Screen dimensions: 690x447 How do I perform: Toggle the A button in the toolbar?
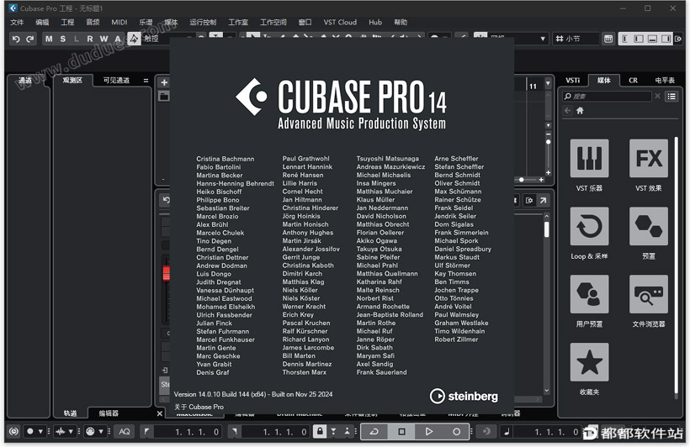tap(118, 39)
